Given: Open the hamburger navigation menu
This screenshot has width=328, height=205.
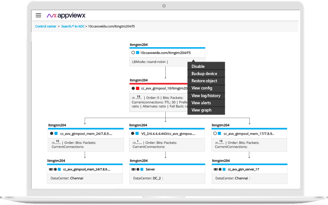Looking at the screenshot, I should [39, 15].
